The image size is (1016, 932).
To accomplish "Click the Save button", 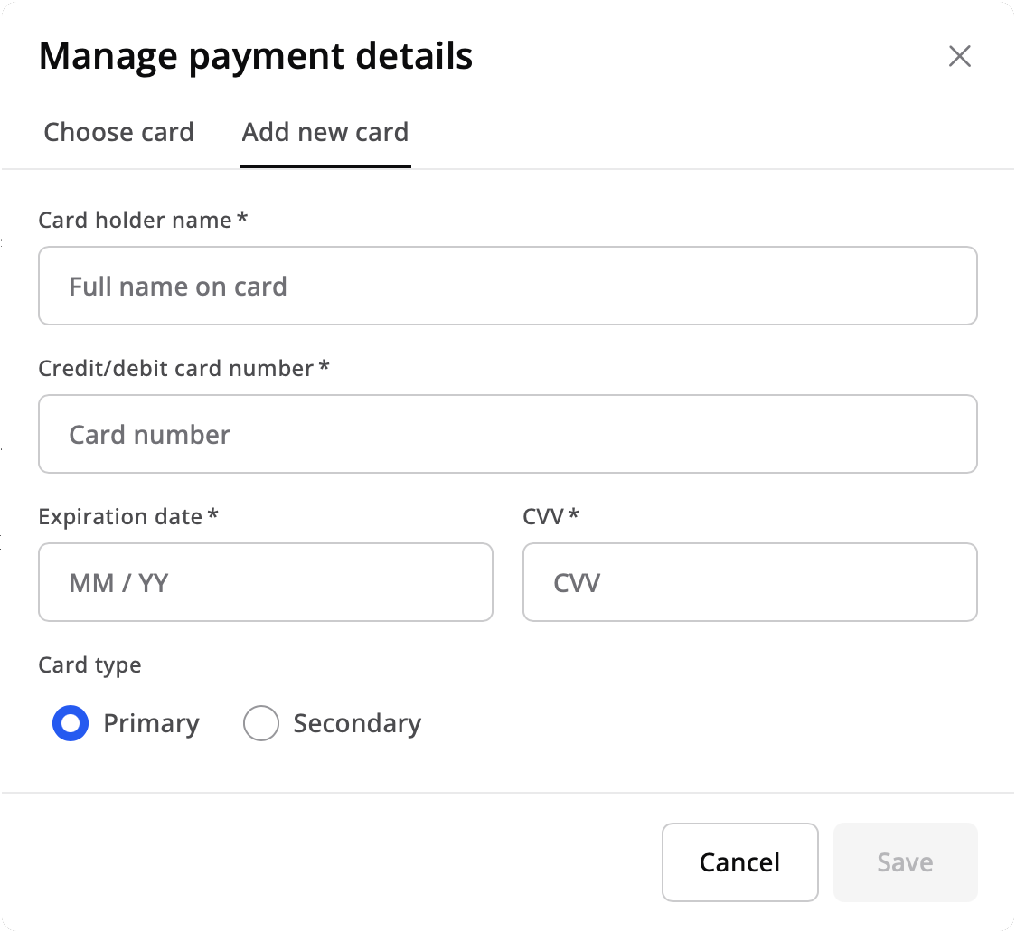I will [905, 862].
